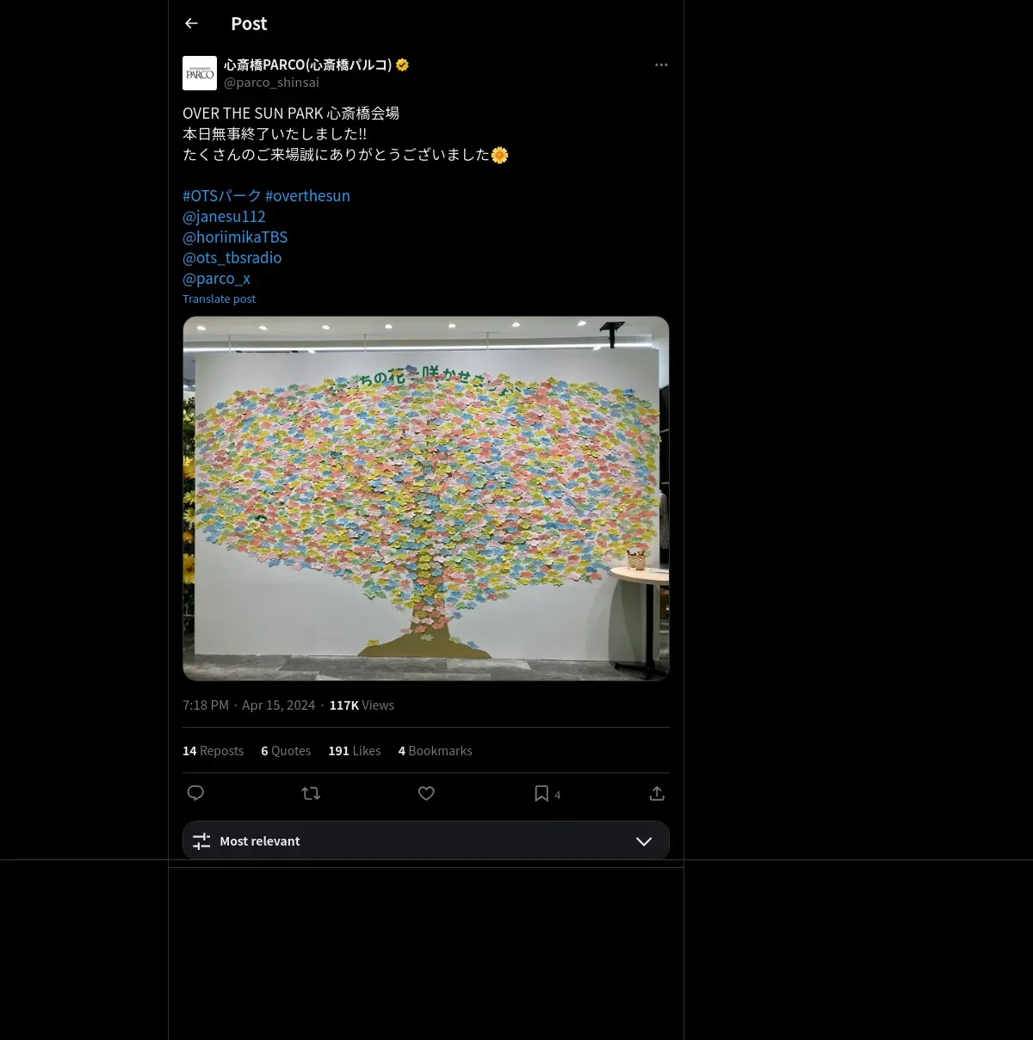Visit the @janesu112 mention
Screen dimensions: 1033x1040
(224, 216)
